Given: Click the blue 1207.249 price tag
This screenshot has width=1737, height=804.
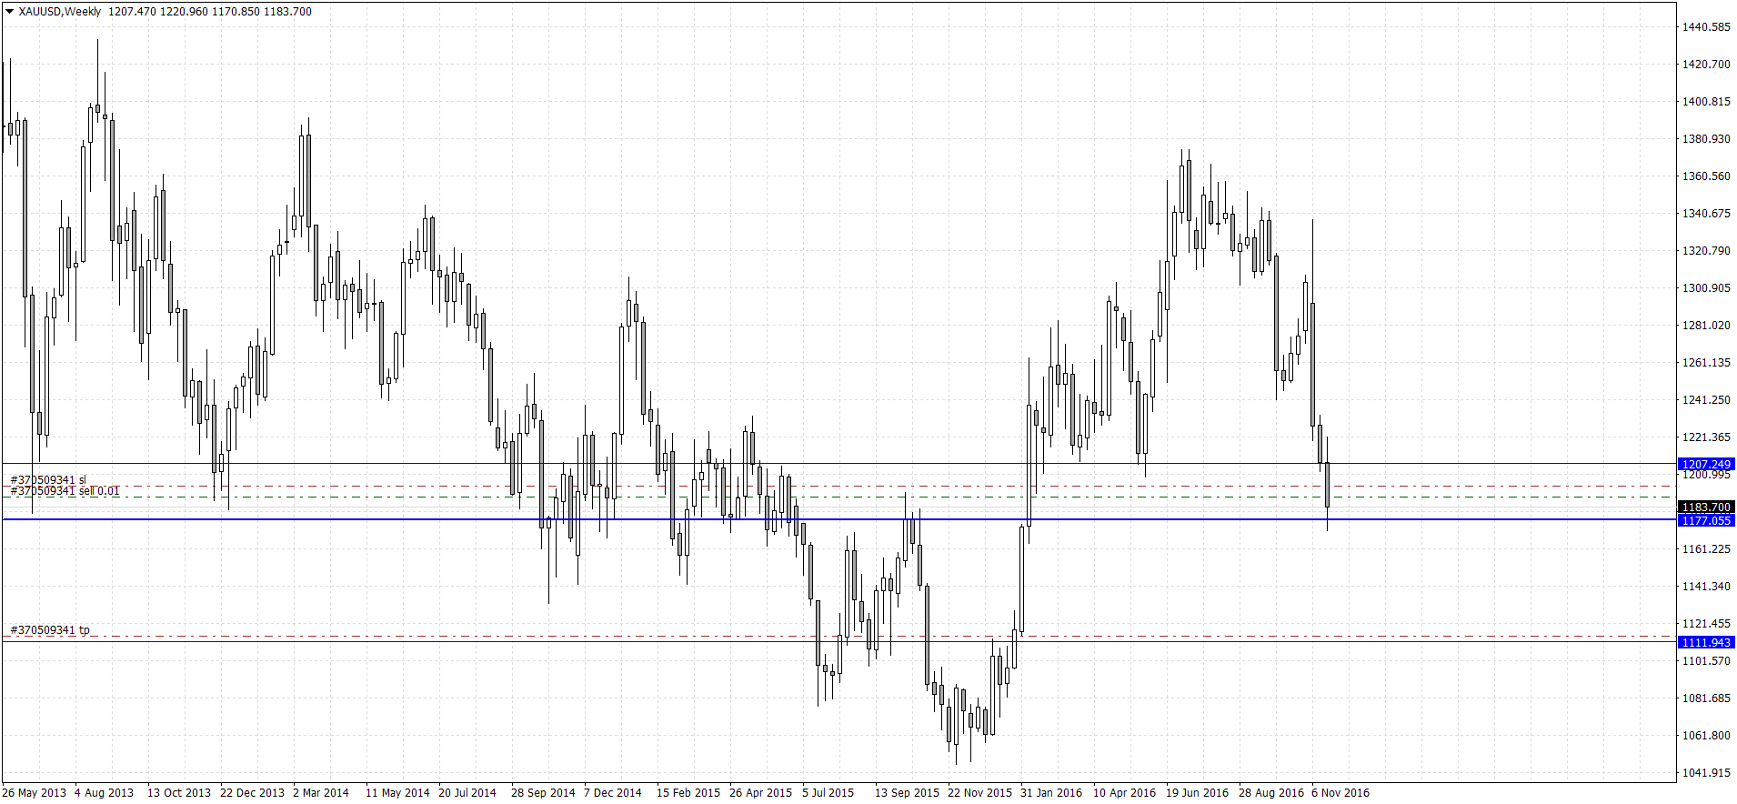Looking at the screenshot, I should [x=1706, y=464].
